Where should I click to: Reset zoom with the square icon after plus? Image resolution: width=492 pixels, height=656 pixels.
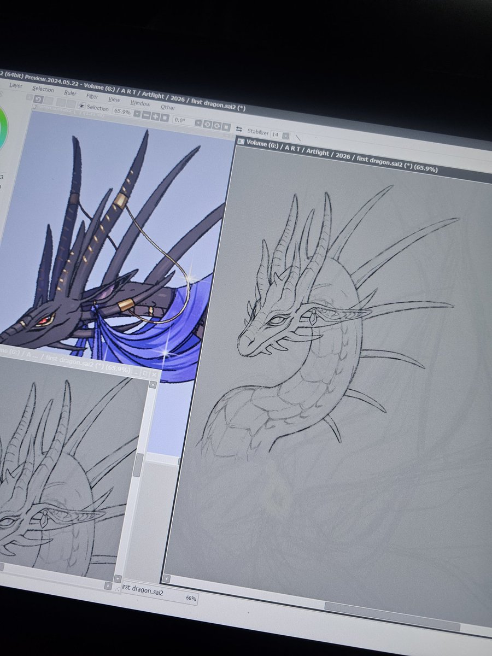click(164, 118)
